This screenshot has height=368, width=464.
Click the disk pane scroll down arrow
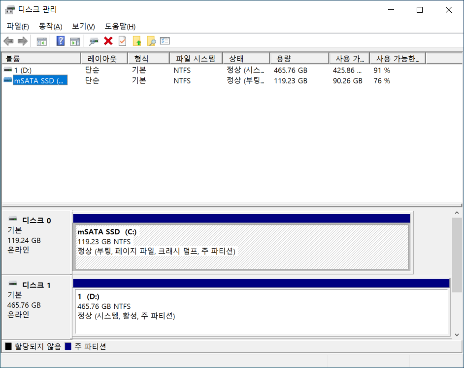tap(457, 335)
